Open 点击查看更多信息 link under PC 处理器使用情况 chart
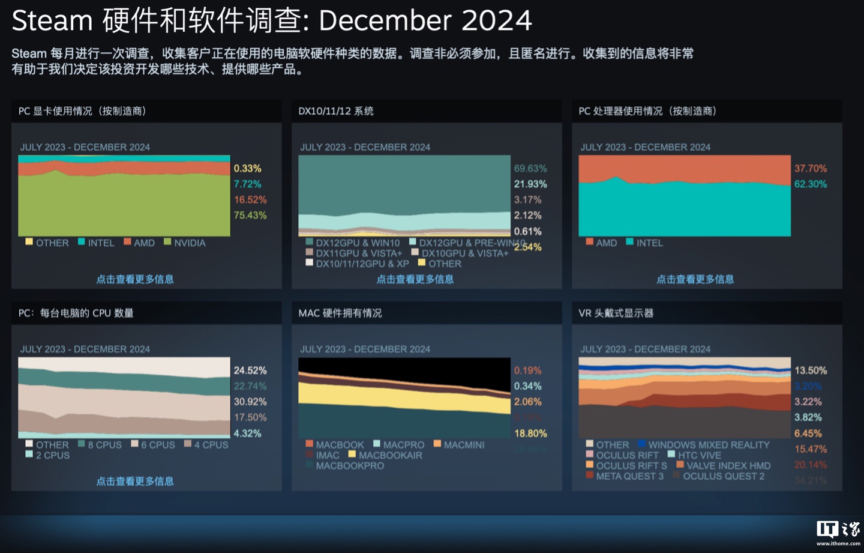This screenshot has width=864, height=553. (x=695, y=279)
